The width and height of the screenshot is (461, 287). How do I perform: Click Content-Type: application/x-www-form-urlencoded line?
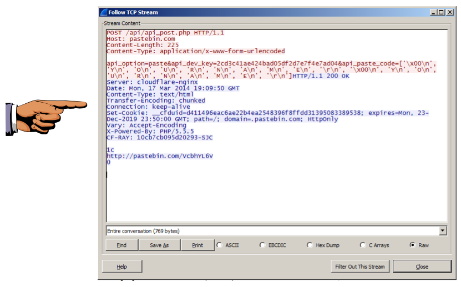point(195,51)
